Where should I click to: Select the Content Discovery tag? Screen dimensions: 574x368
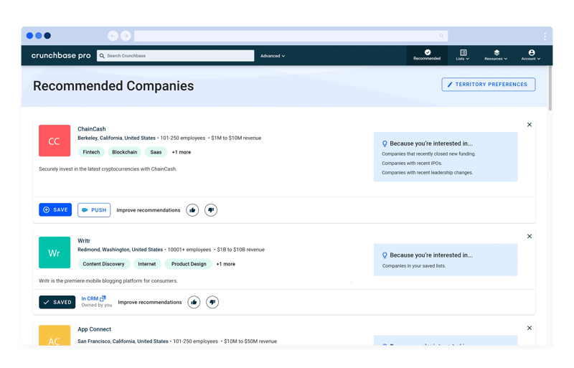point(103,264)
